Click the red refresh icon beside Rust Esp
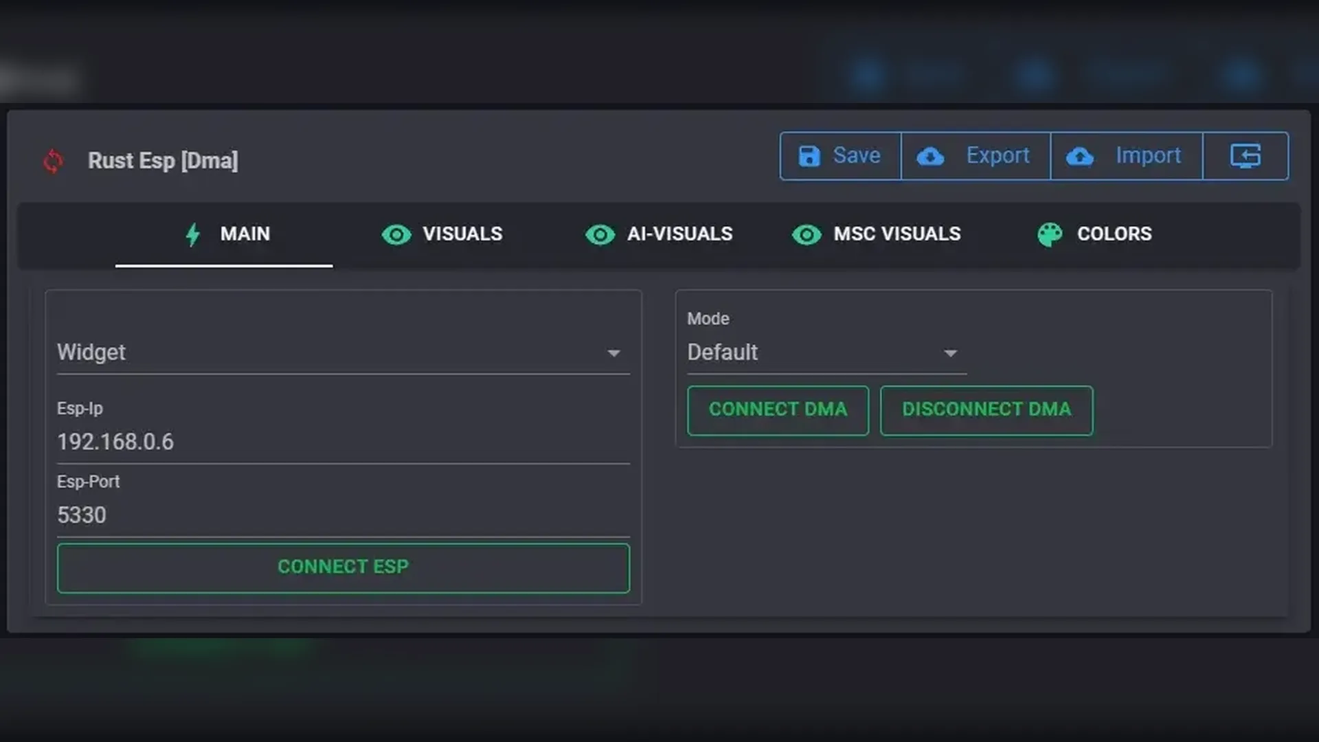Viewport: 1319px width, 742px height. tap(53, 161)
